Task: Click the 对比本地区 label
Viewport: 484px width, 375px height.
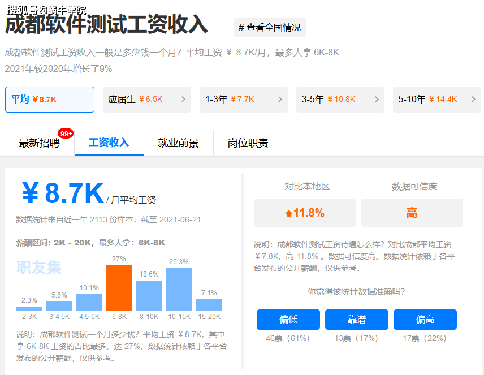Action: [307, 186]
